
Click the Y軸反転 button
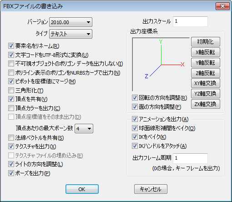tap(206, 62)
